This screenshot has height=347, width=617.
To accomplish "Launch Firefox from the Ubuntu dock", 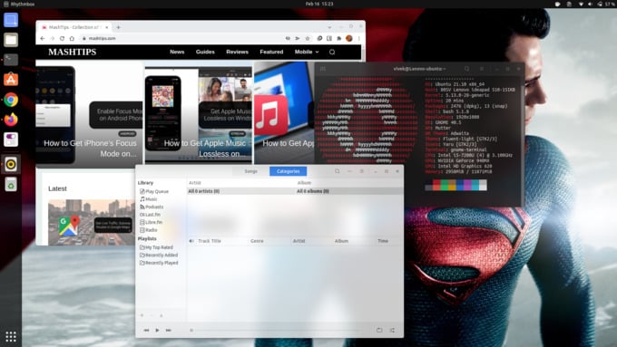I will point(11,120).
